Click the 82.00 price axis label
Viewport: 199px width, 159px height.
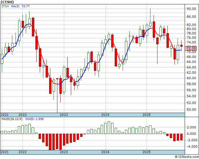pos(191,25)
